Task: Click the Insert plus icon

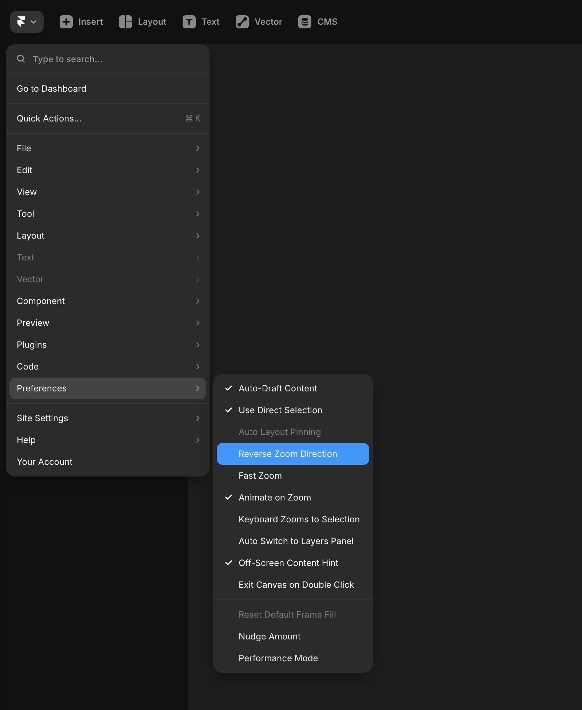Action: click(66, 22)
